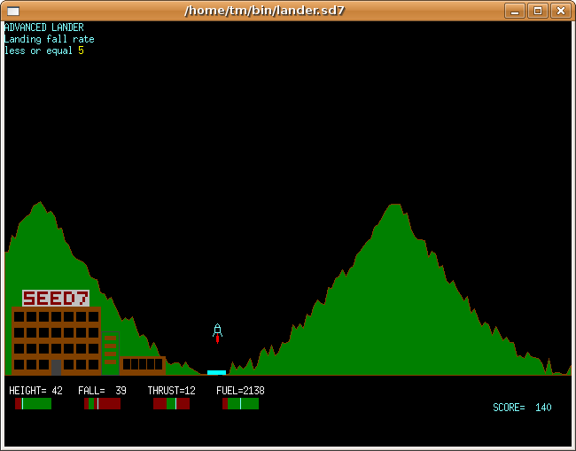Minimize the lander.sd7 window
Image resolution: width=576 pixels, height=451 pixels.
pyautogui.click(x=515, y=11)
